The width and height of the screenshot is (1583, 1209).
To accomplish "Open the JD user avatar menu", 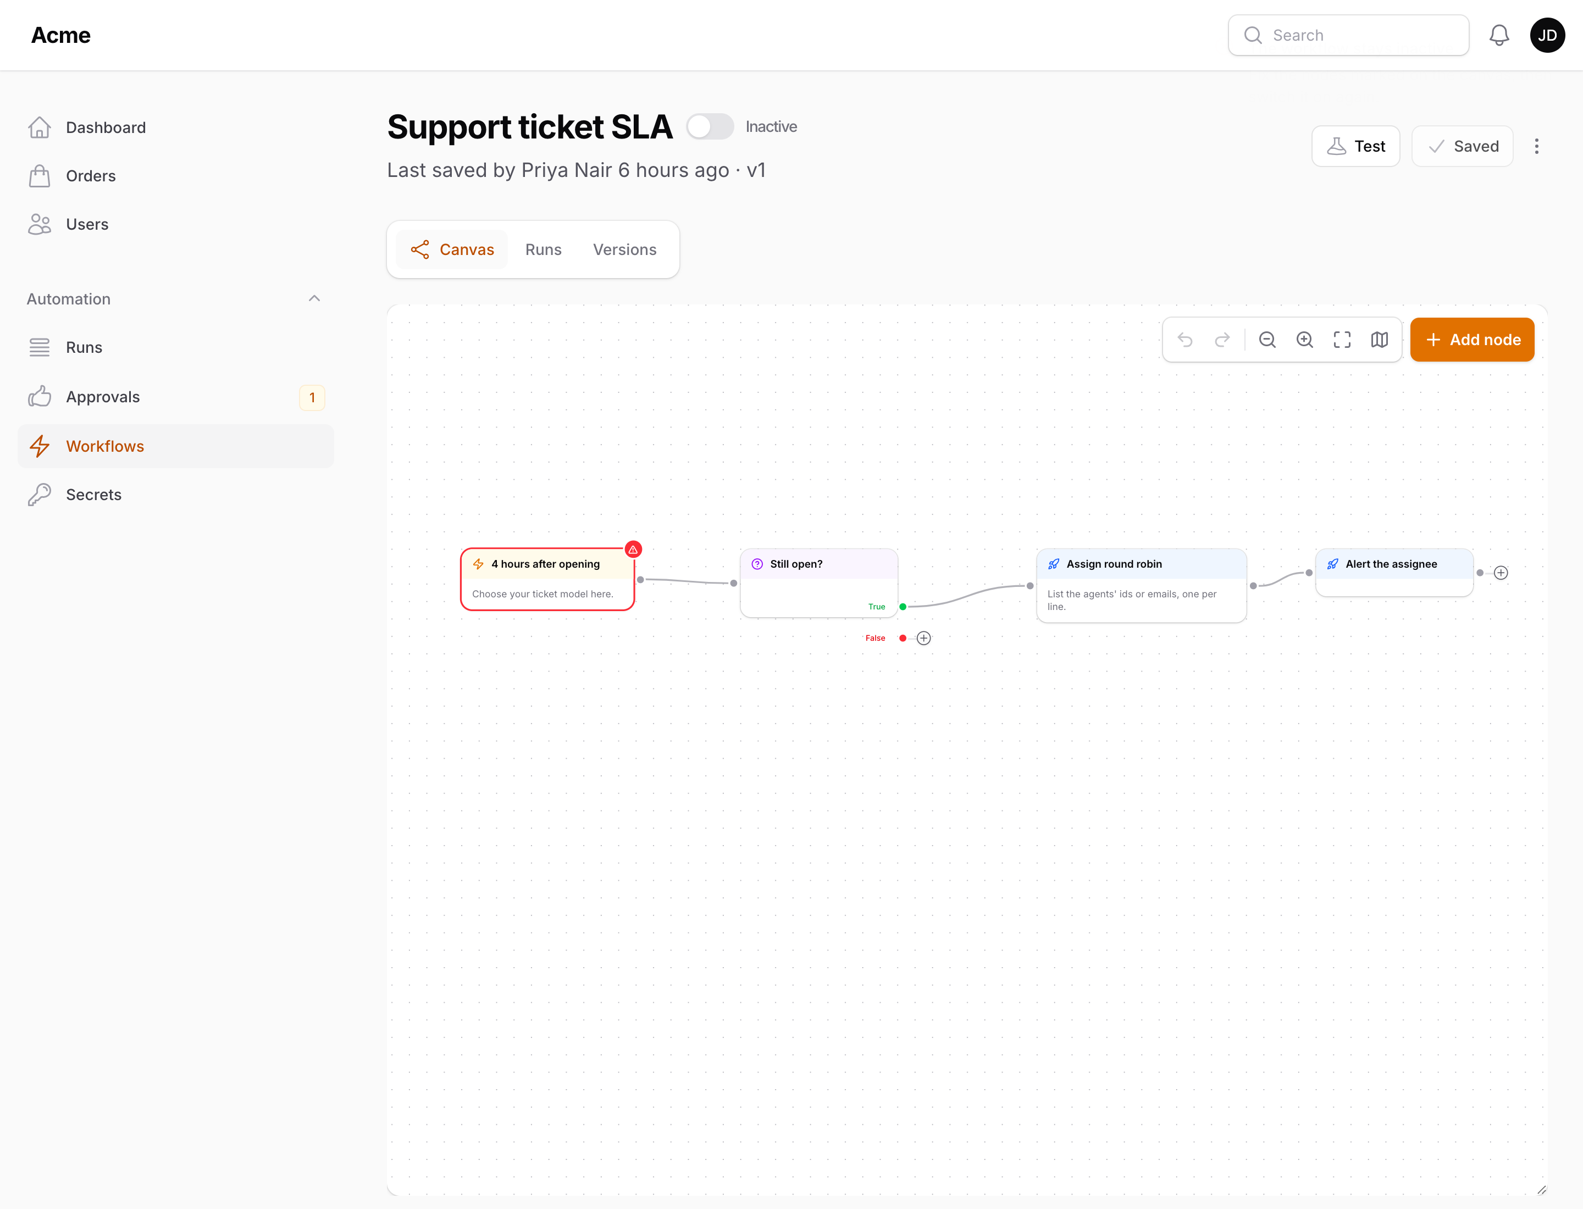I will point(1547,35).
